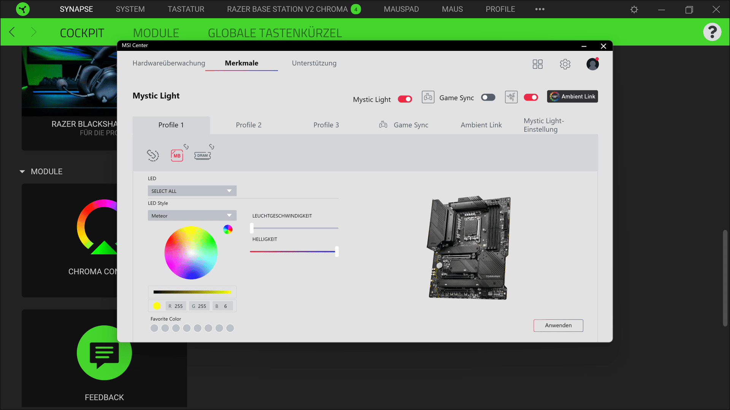Open the MODULE subtab in Synapse
Viewport: 730px width, 410px height.
tap(156, 33)
